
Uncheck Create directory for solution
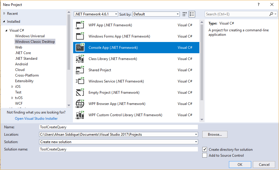click(x=205, y=150)
